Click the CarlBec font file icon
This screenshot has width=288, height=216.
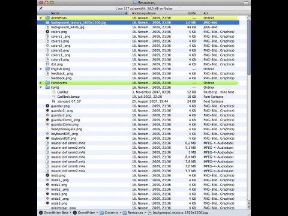coord(53,92)
